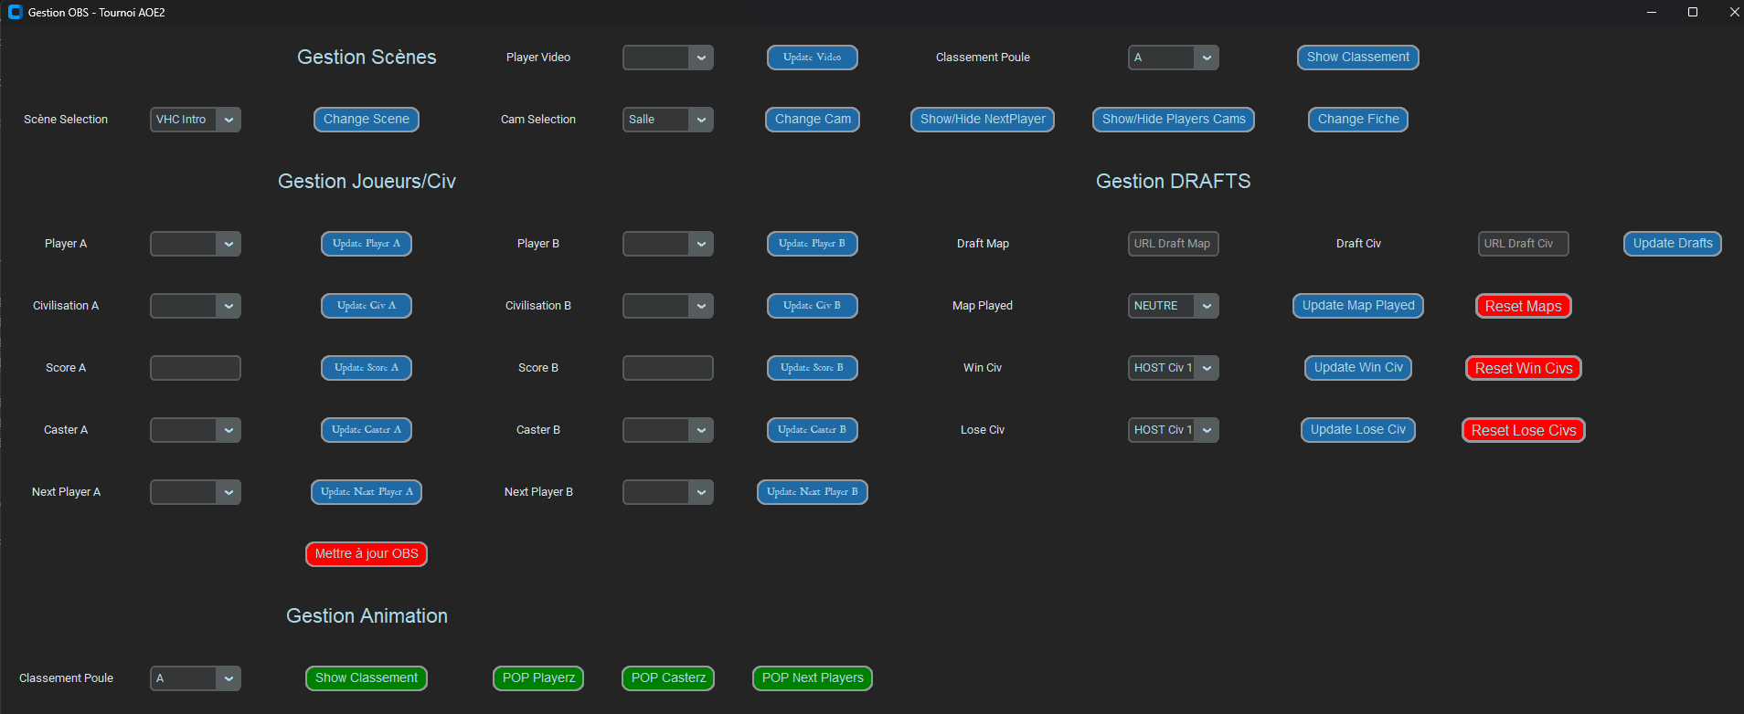Click the Update Map Played button
The image size is (1744, 714).
point(1358,306)
